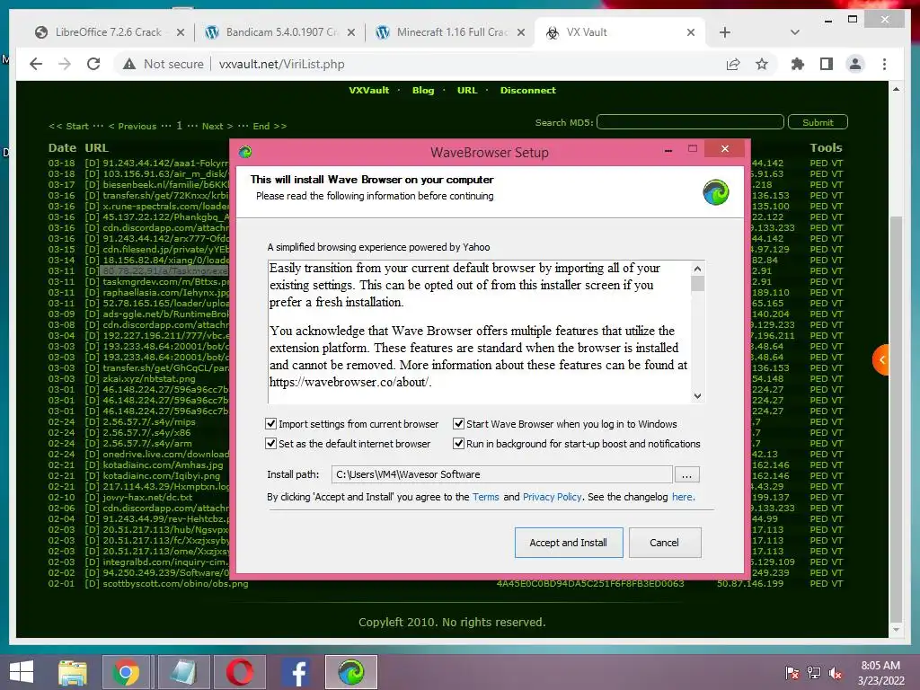This screenshot has height=690, width=920.
Task: Click the Install path text field
Action: pos(501,474)
